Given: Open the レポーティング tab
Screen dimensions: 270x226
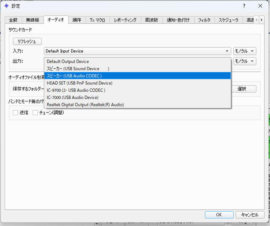Looking at the screenshot, I should pyautogui.click(x=125, y=20).
